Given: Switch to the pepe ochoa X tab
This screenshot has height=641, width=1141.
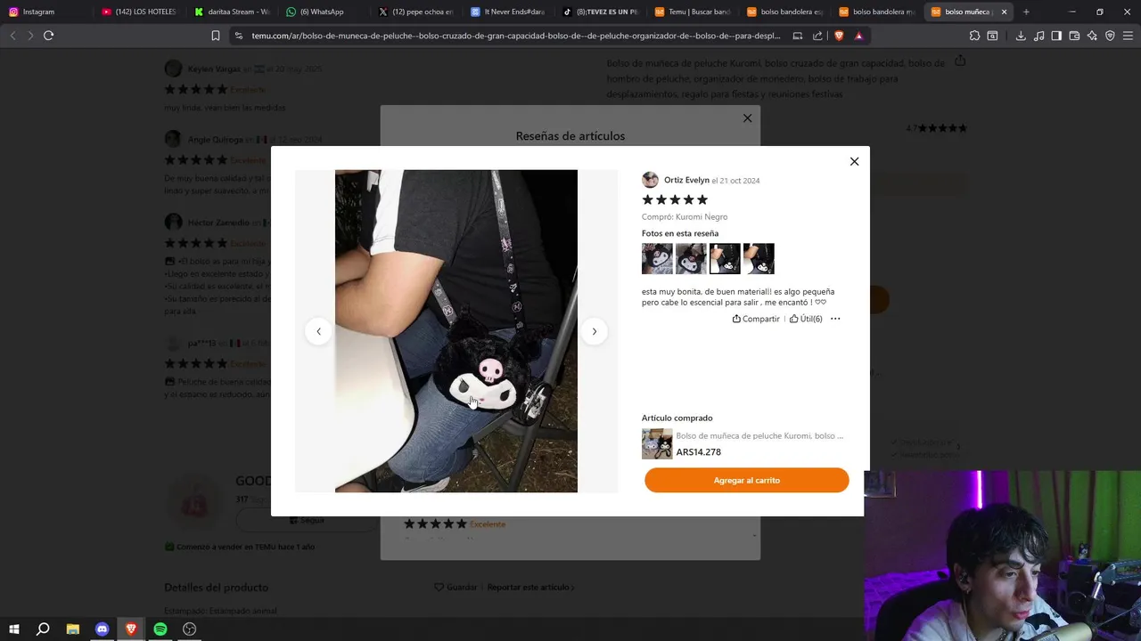Looking at the screenshot, I should tap(415, 12).
